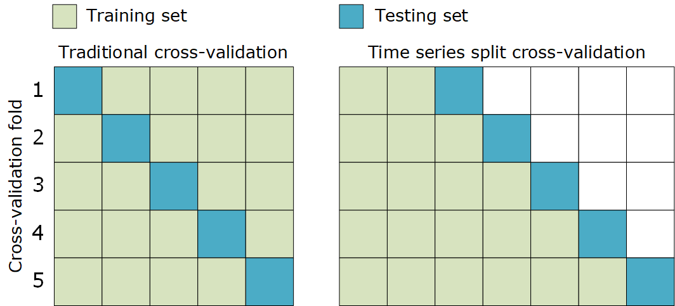This screenshot has width=675, height=306.
Task: Pick fold 4 testing cell in traditional grid
Action: coord(221,234)
